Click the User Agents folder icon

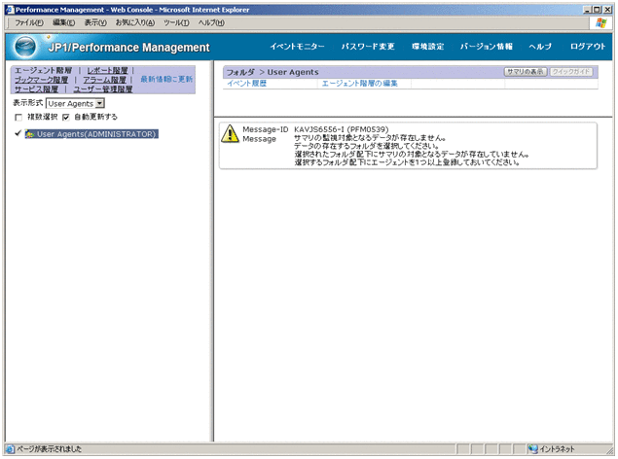[x=30, y=134]
